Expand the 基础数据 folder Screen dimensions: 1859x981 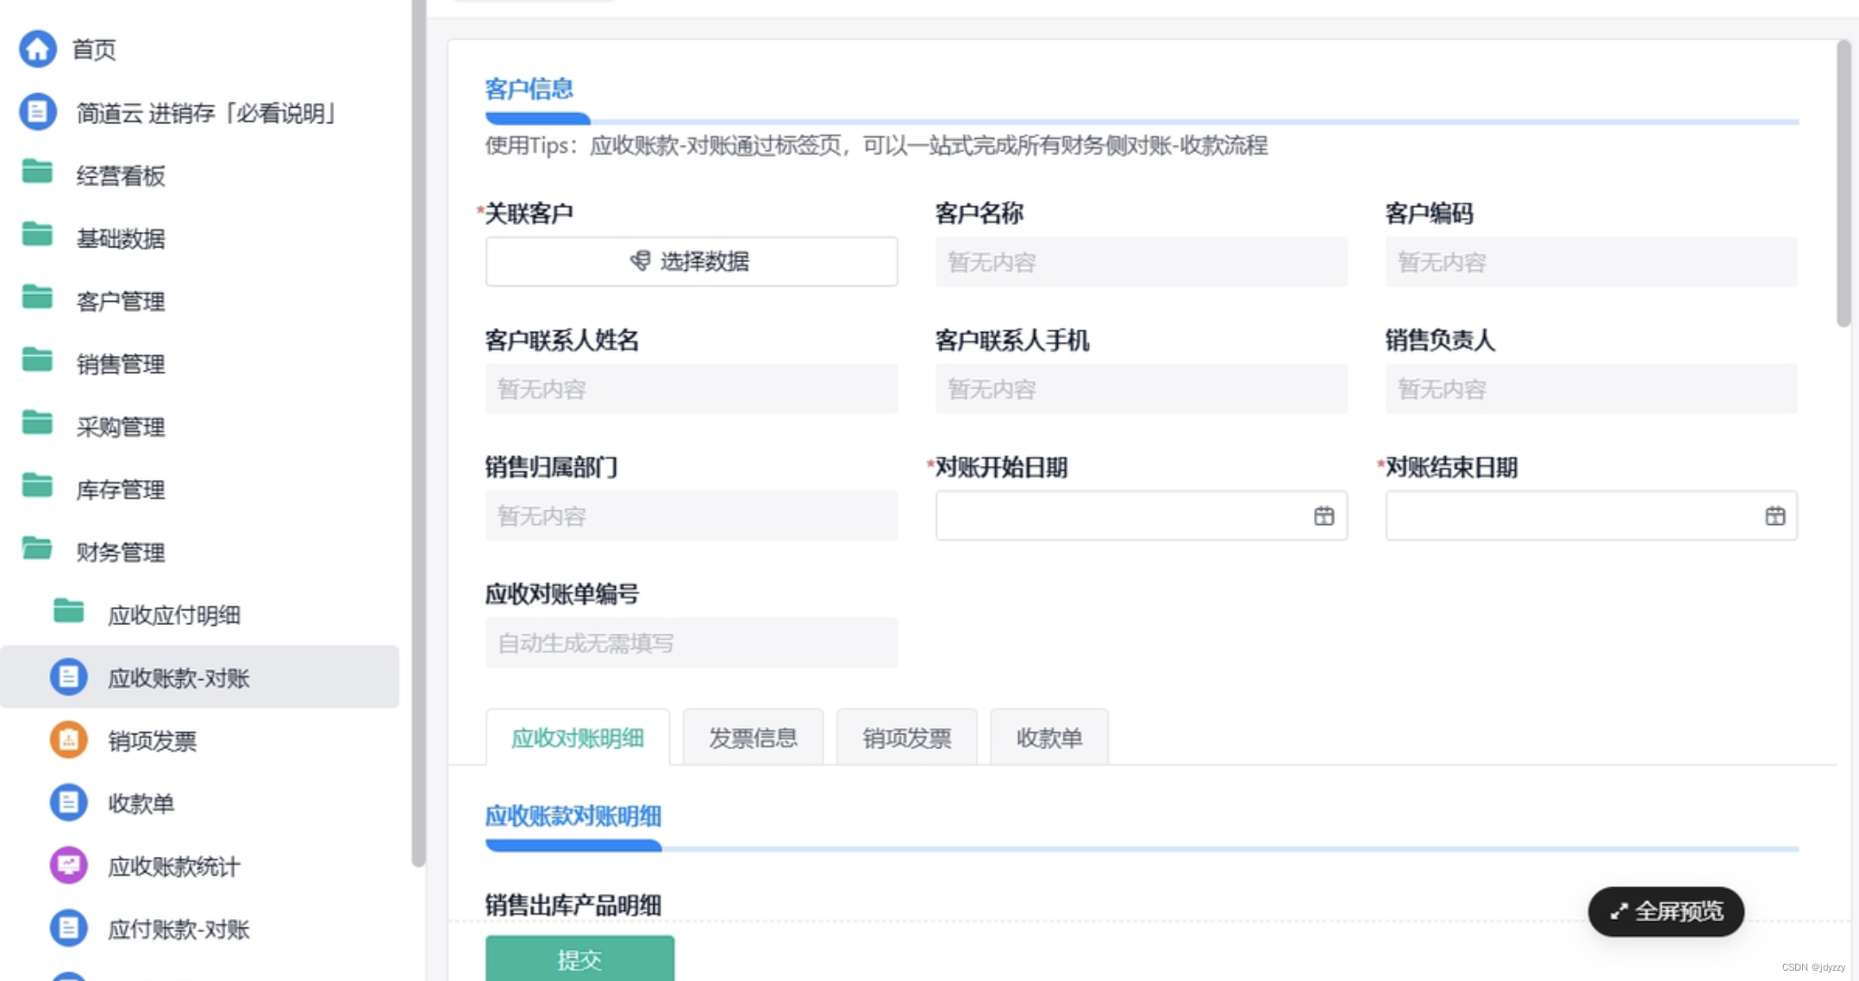pos(37,236)
